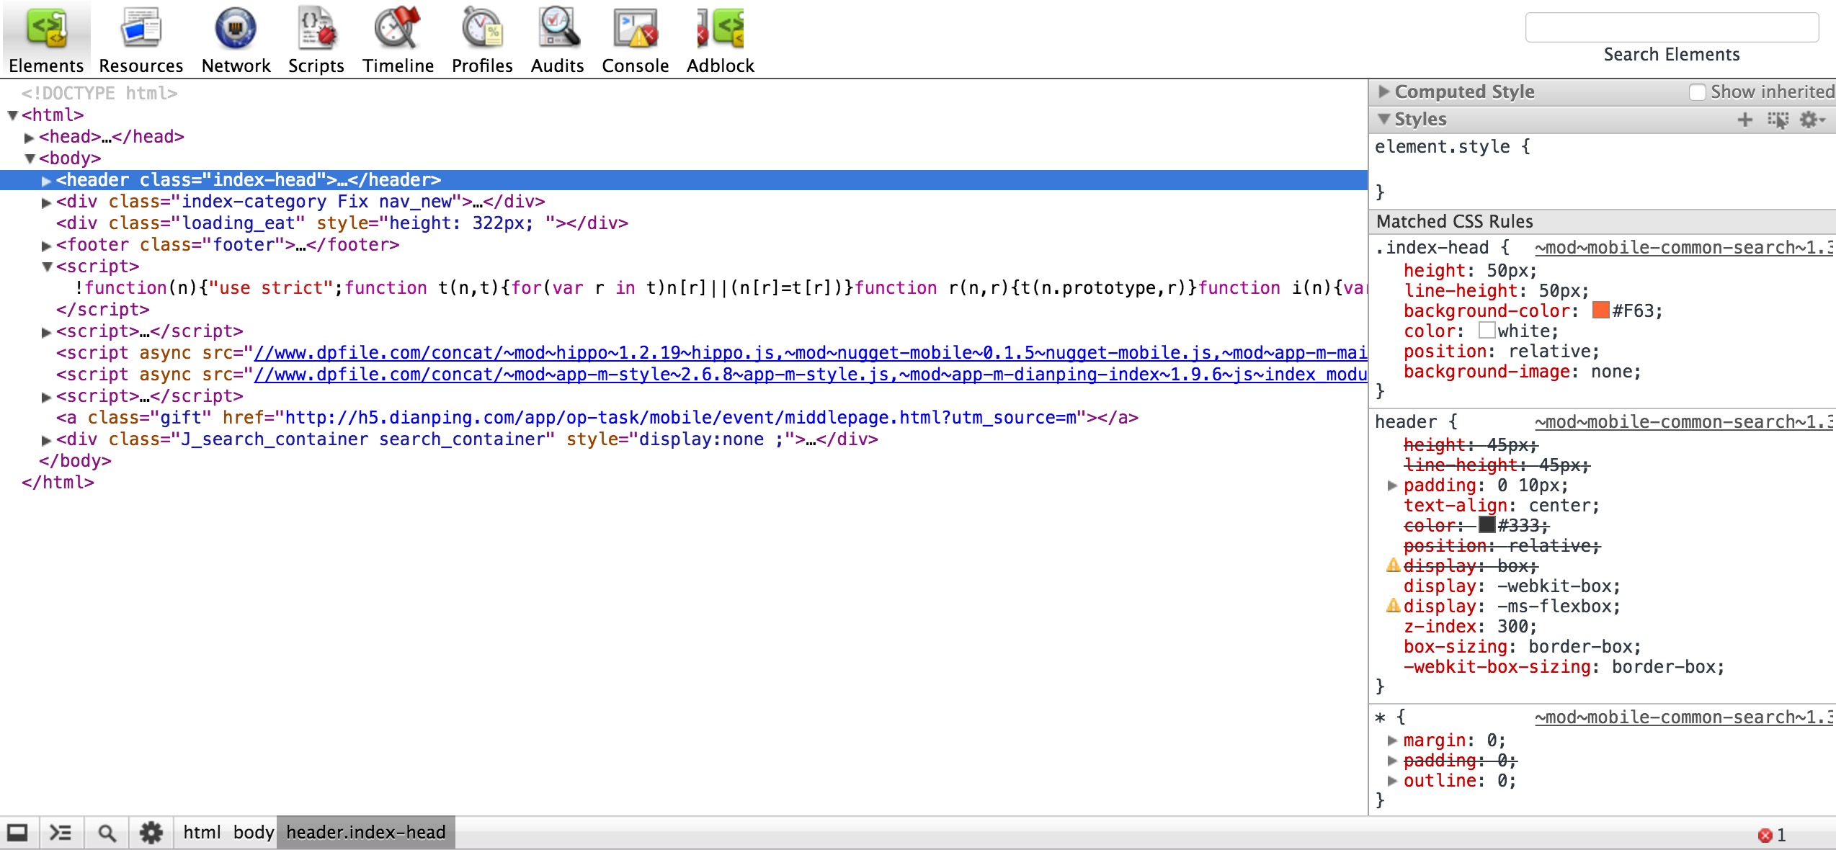Image resolution: width=1836 pixels, height=850 pixels.
Task: Expand the head element node
Action: click(30, 137)
